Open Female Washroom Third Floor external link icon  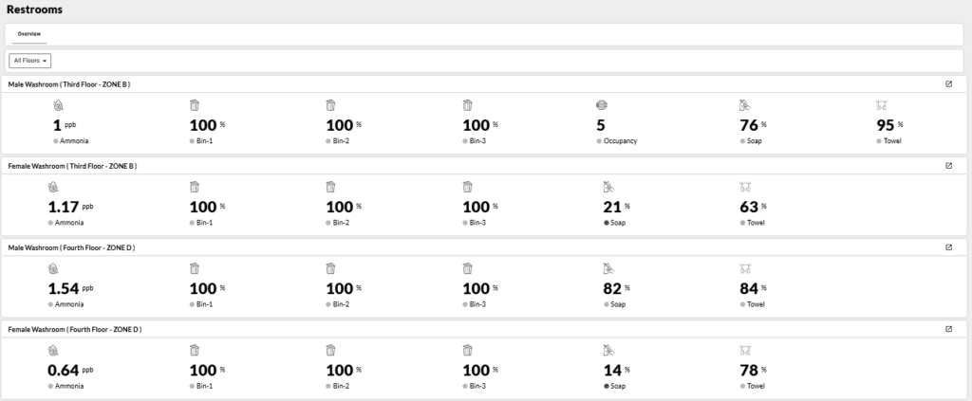(x=948, y=165)
